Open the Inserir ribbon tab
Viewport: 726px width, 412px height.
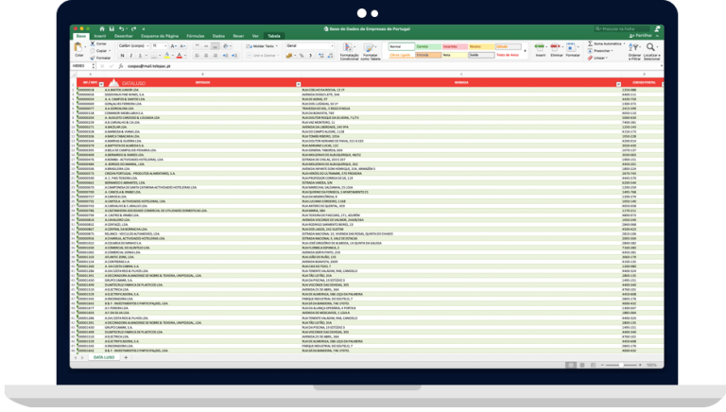(100, 36)
